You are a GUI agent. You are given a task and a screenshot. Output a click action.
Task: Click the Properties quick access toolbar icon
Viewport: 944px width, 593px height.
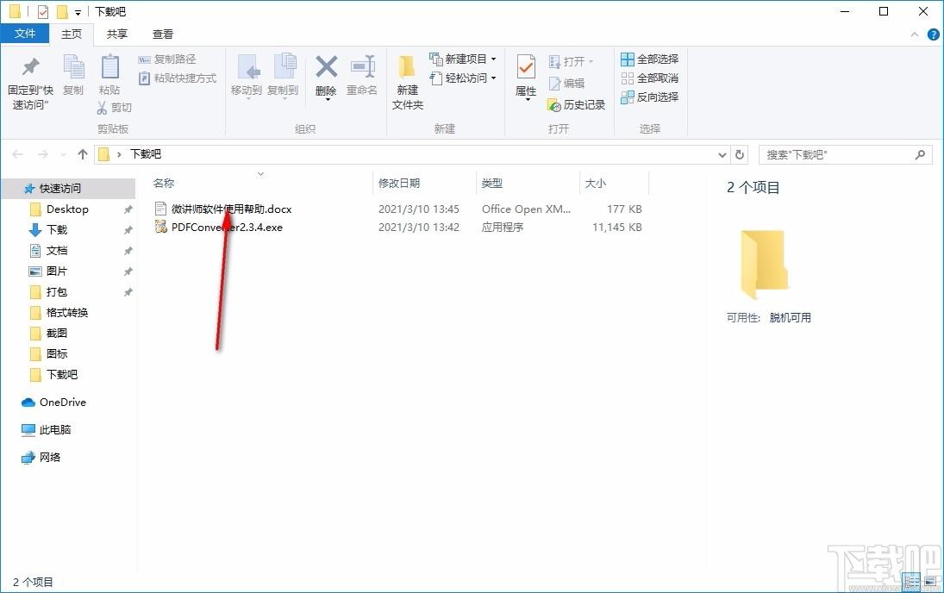pyautogui.click(x=43, y=11)
